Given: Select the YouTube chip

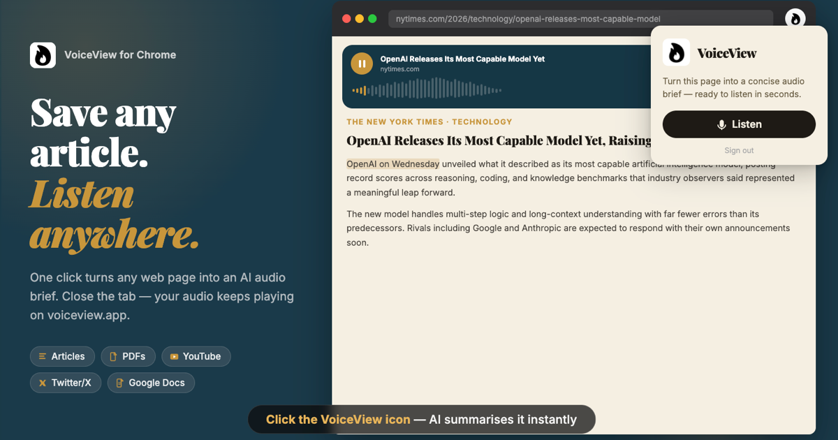Looking at the screenshot, I should 196,356.
